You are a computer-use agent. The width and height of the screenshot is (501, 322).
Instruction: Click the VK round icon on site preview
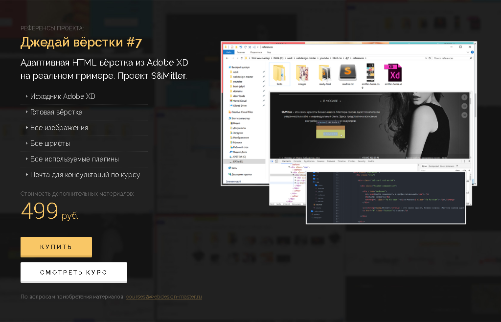[464, 115]
